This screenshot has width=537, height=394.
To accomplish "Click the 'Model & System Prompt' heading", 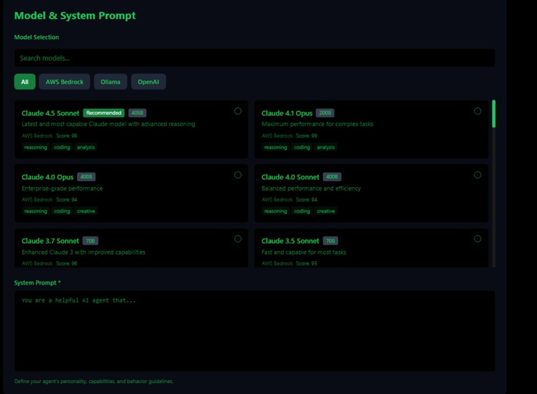I will click(x=75, y=16).
